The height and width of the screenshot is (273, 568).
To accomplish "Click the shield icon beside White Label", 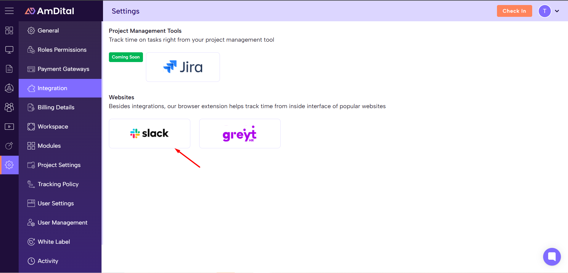I will point(31,242).
